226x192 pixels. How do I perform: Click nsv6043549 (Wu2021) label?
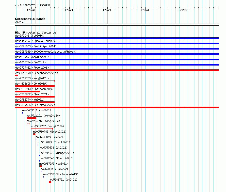coord(50,137)
